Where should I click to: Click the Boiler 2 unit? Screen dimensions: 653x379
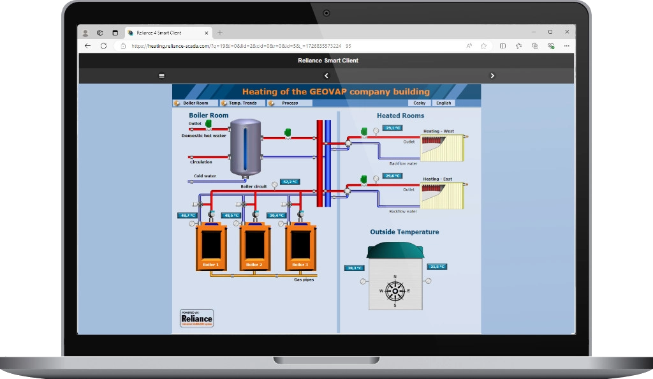(x=255, y=246)
